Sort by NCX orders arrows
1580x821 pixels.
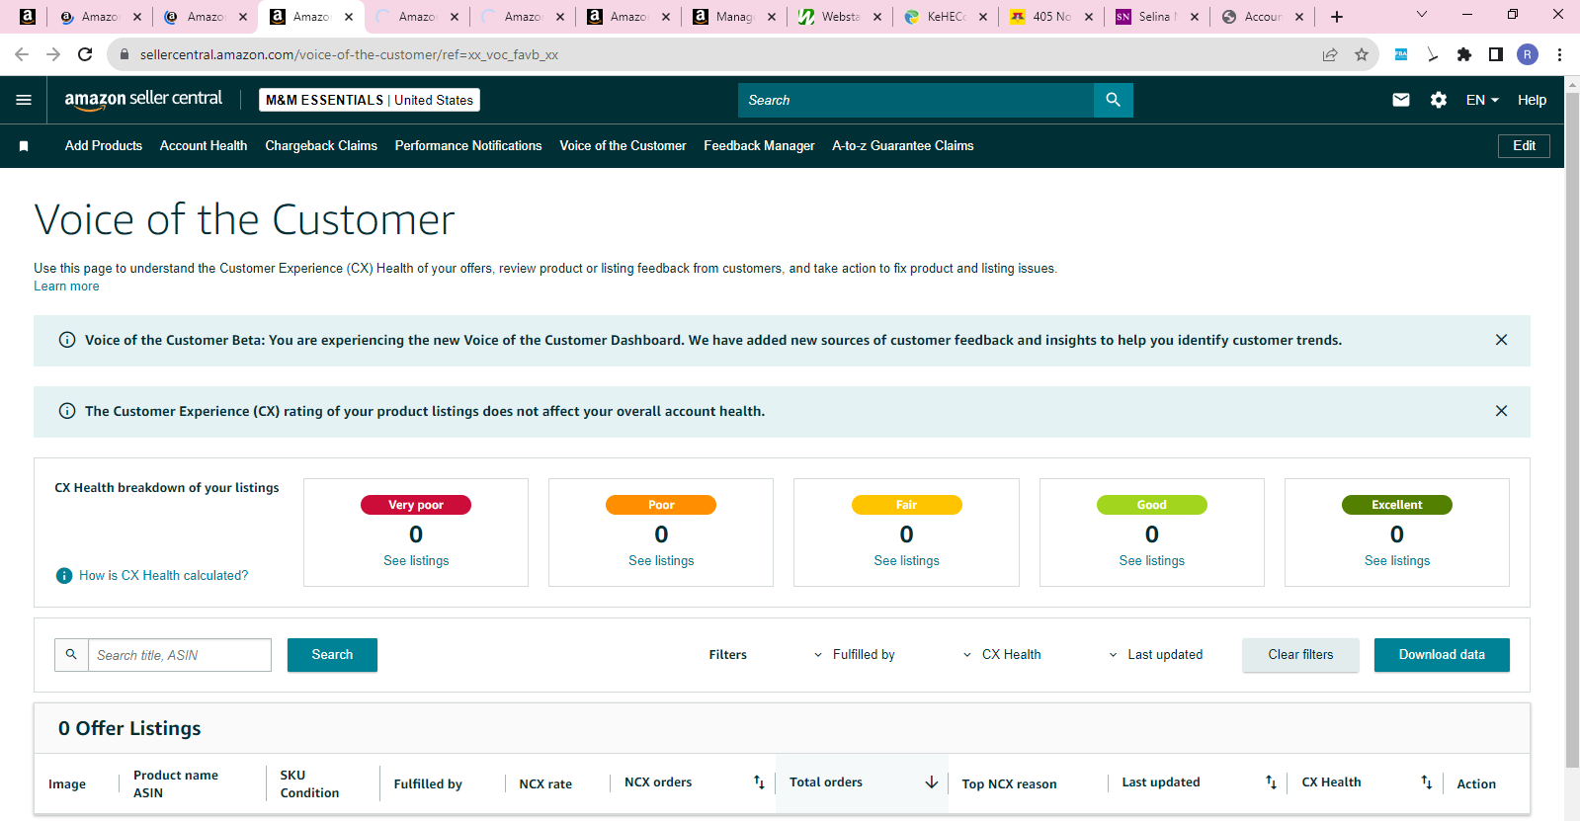tap(759, 781)
